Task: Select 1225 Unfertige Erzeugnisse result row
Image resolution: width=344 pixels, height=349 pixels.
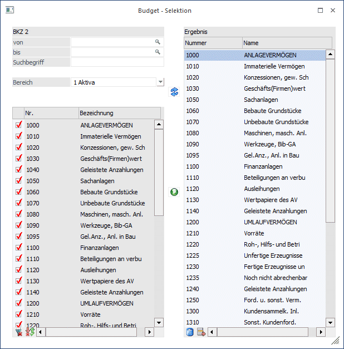Action: pos(255,255)
